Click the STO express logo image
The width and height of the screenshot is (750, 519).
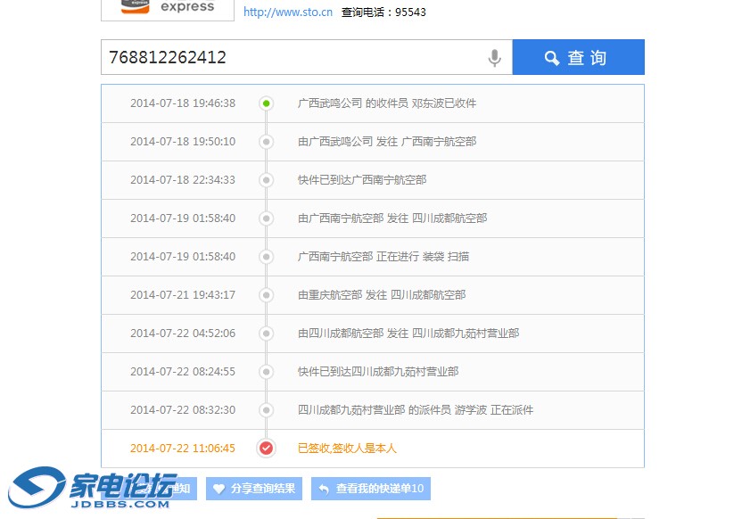168,8
